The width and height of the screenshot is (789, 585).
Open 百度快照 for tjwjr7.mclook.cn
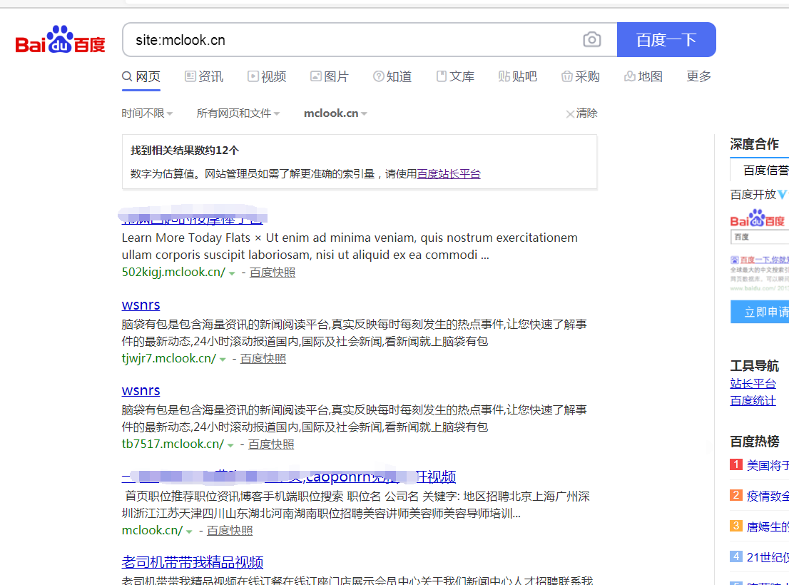263,359
